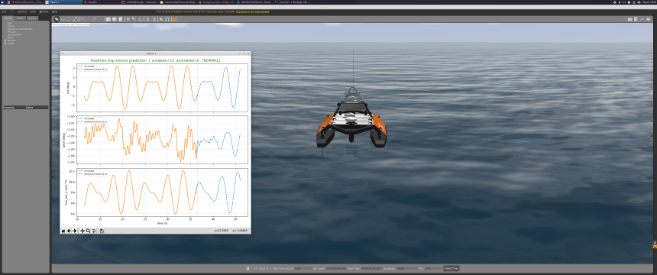Click the Reset Time button
The height and width of the screenshot is (275, 657).
451,268
